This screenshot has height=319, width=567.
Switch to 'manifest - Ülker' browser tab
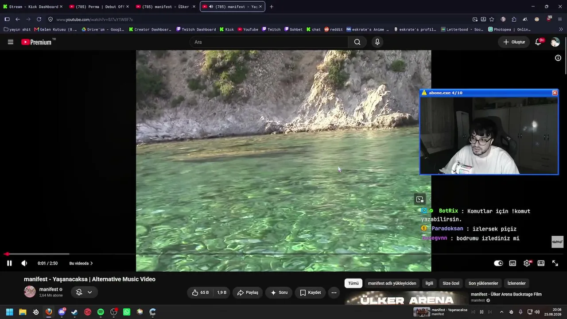pos(166,7)
